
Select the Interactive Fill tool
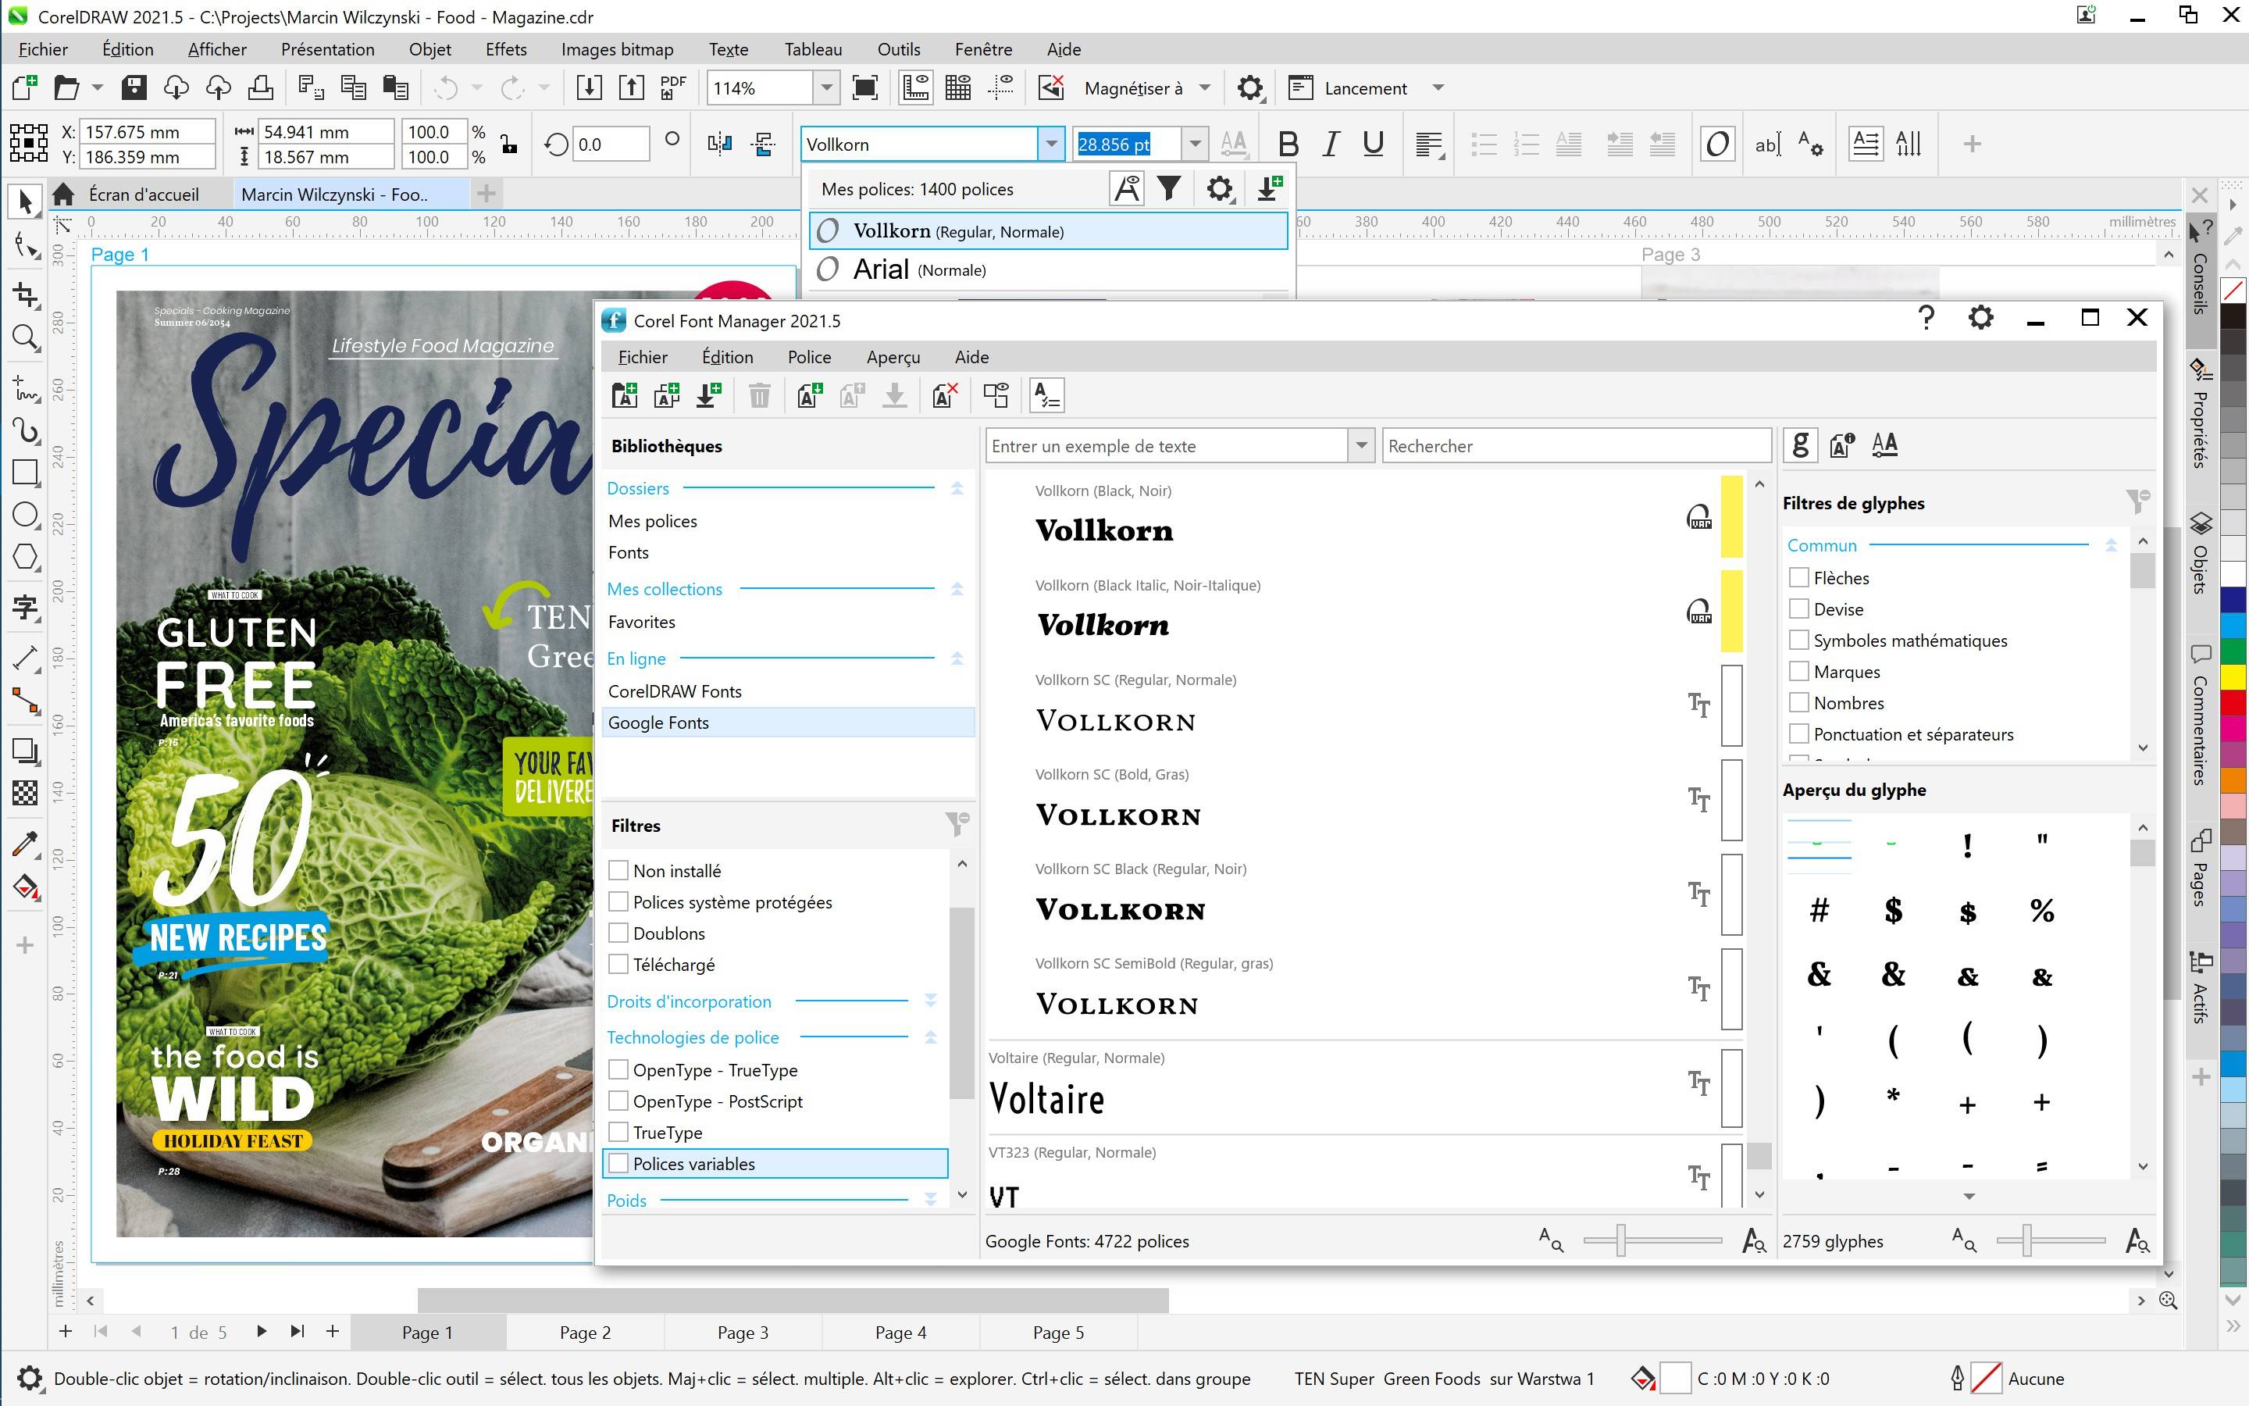click(x=25, y=887)
